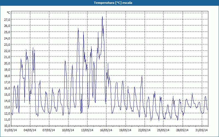Click the 01/05/14 date label
Viewport: 219px width, 137px height.
click(x=11, y=130)
